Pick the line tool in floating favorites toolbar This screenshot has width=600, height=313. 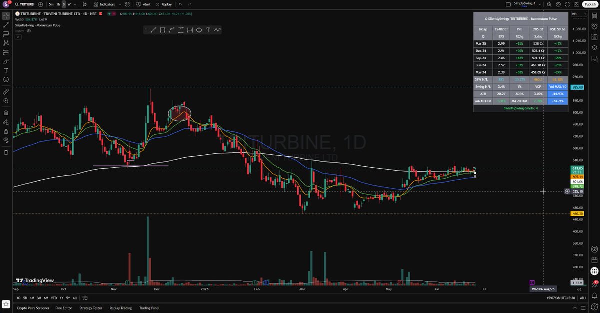pos(153,30)
